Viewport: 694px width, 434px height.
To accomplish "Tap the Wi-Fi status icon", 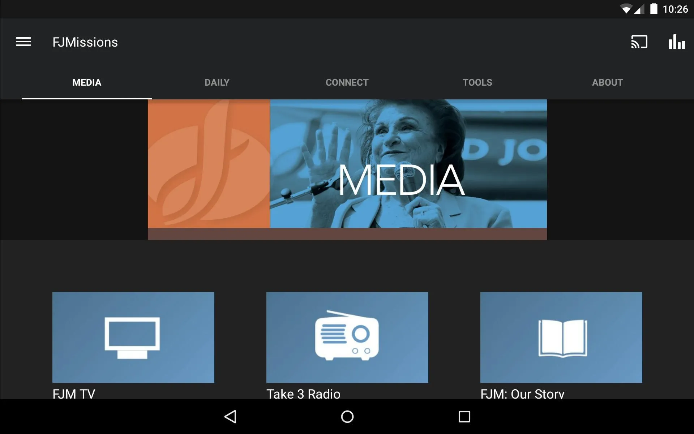I will 626,9.
